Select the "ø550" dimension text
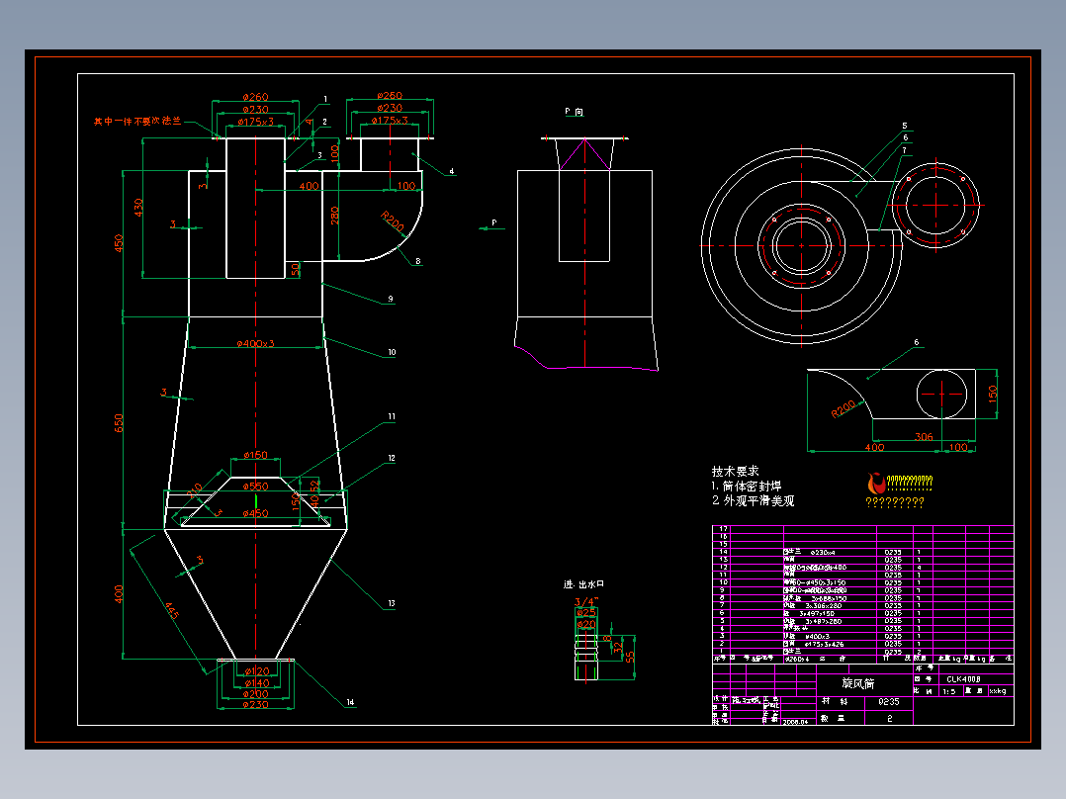 255,487
